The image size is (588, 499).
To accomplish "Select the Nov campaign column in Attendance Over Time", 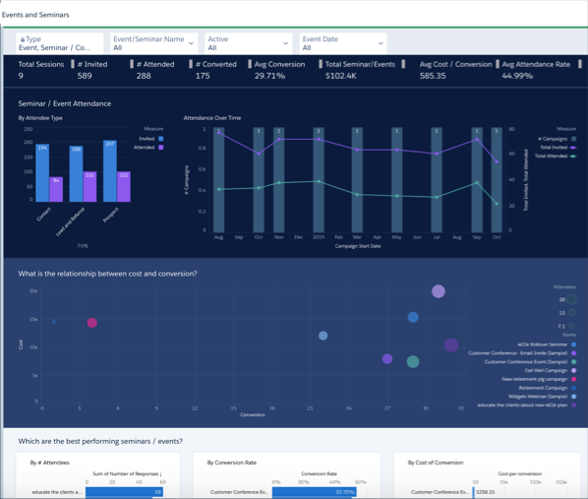I will click(x=278, y=180).
